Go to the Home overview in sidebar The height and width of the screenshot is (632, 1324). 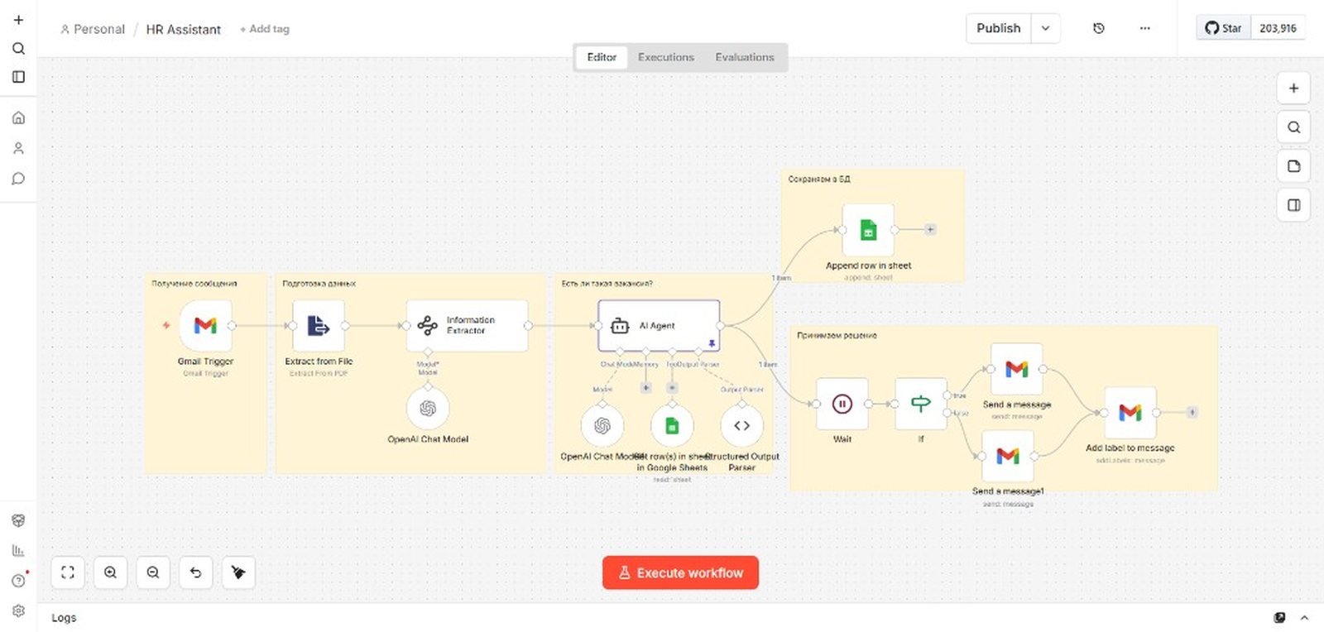click(18, 117)
